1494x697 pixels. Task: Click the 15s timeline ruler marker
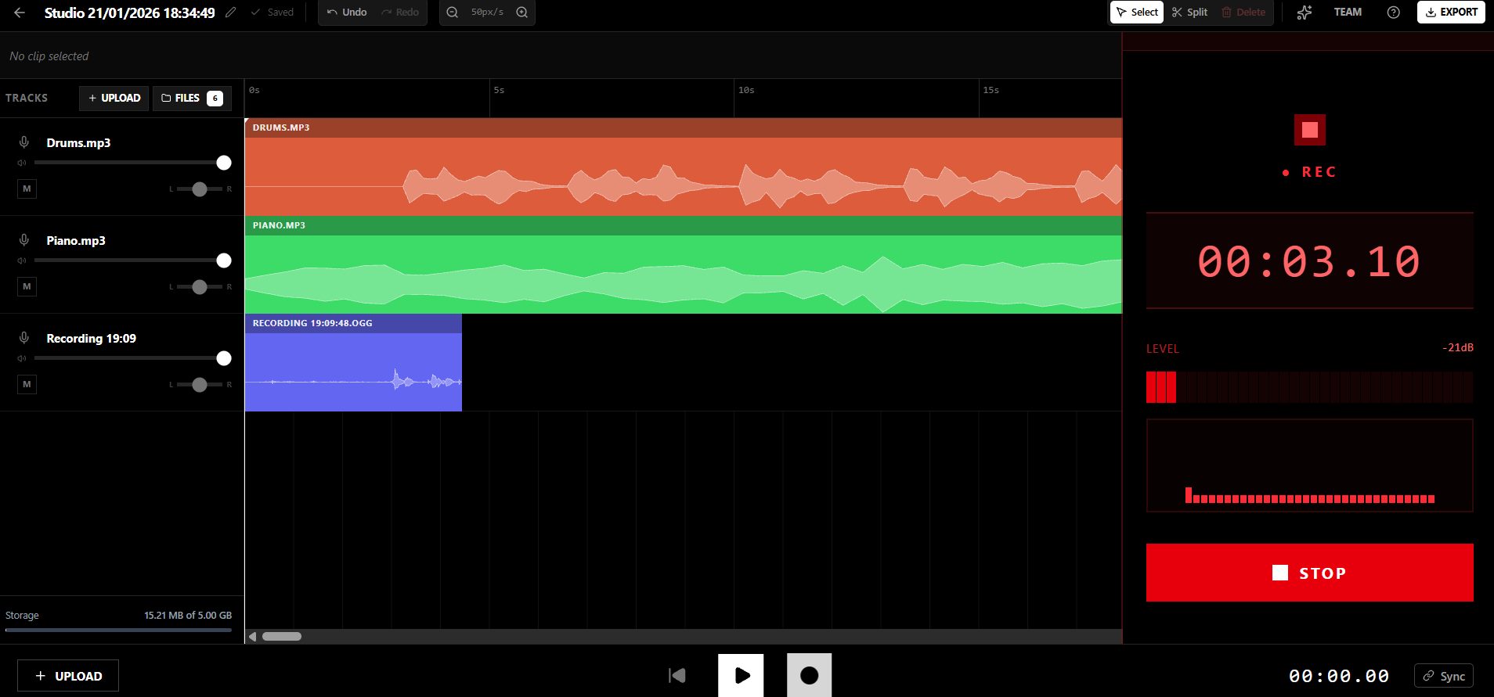[991, 90]
